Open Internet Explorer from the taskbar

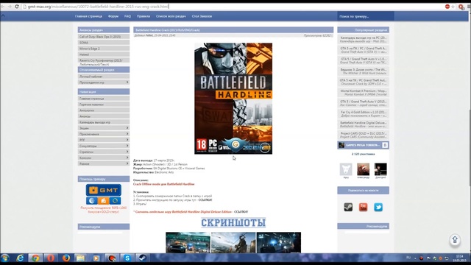point(20,258)
